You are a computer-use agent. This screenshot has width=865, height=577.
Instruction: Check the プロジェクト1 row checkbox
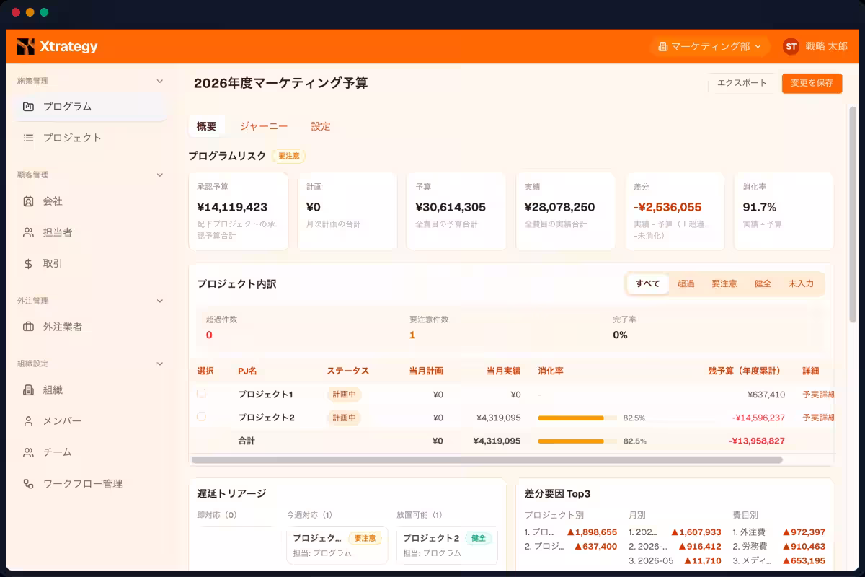[201, 394]
